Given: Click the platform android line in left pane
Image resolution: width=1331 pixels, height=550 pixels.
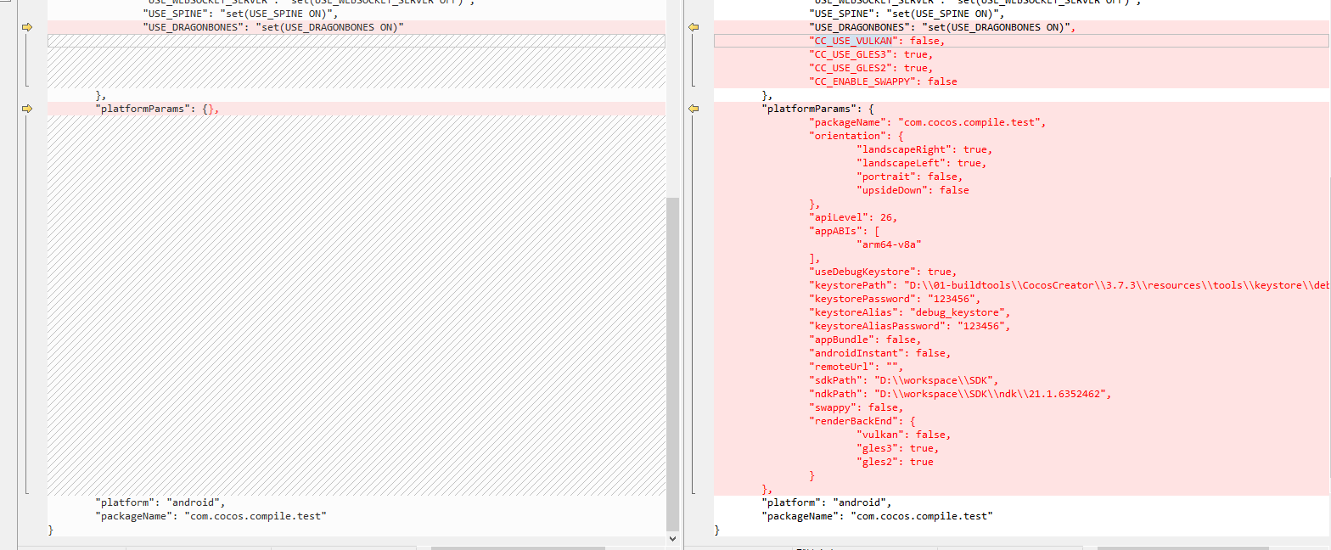Looking at the screenshot, I should 160,502.
